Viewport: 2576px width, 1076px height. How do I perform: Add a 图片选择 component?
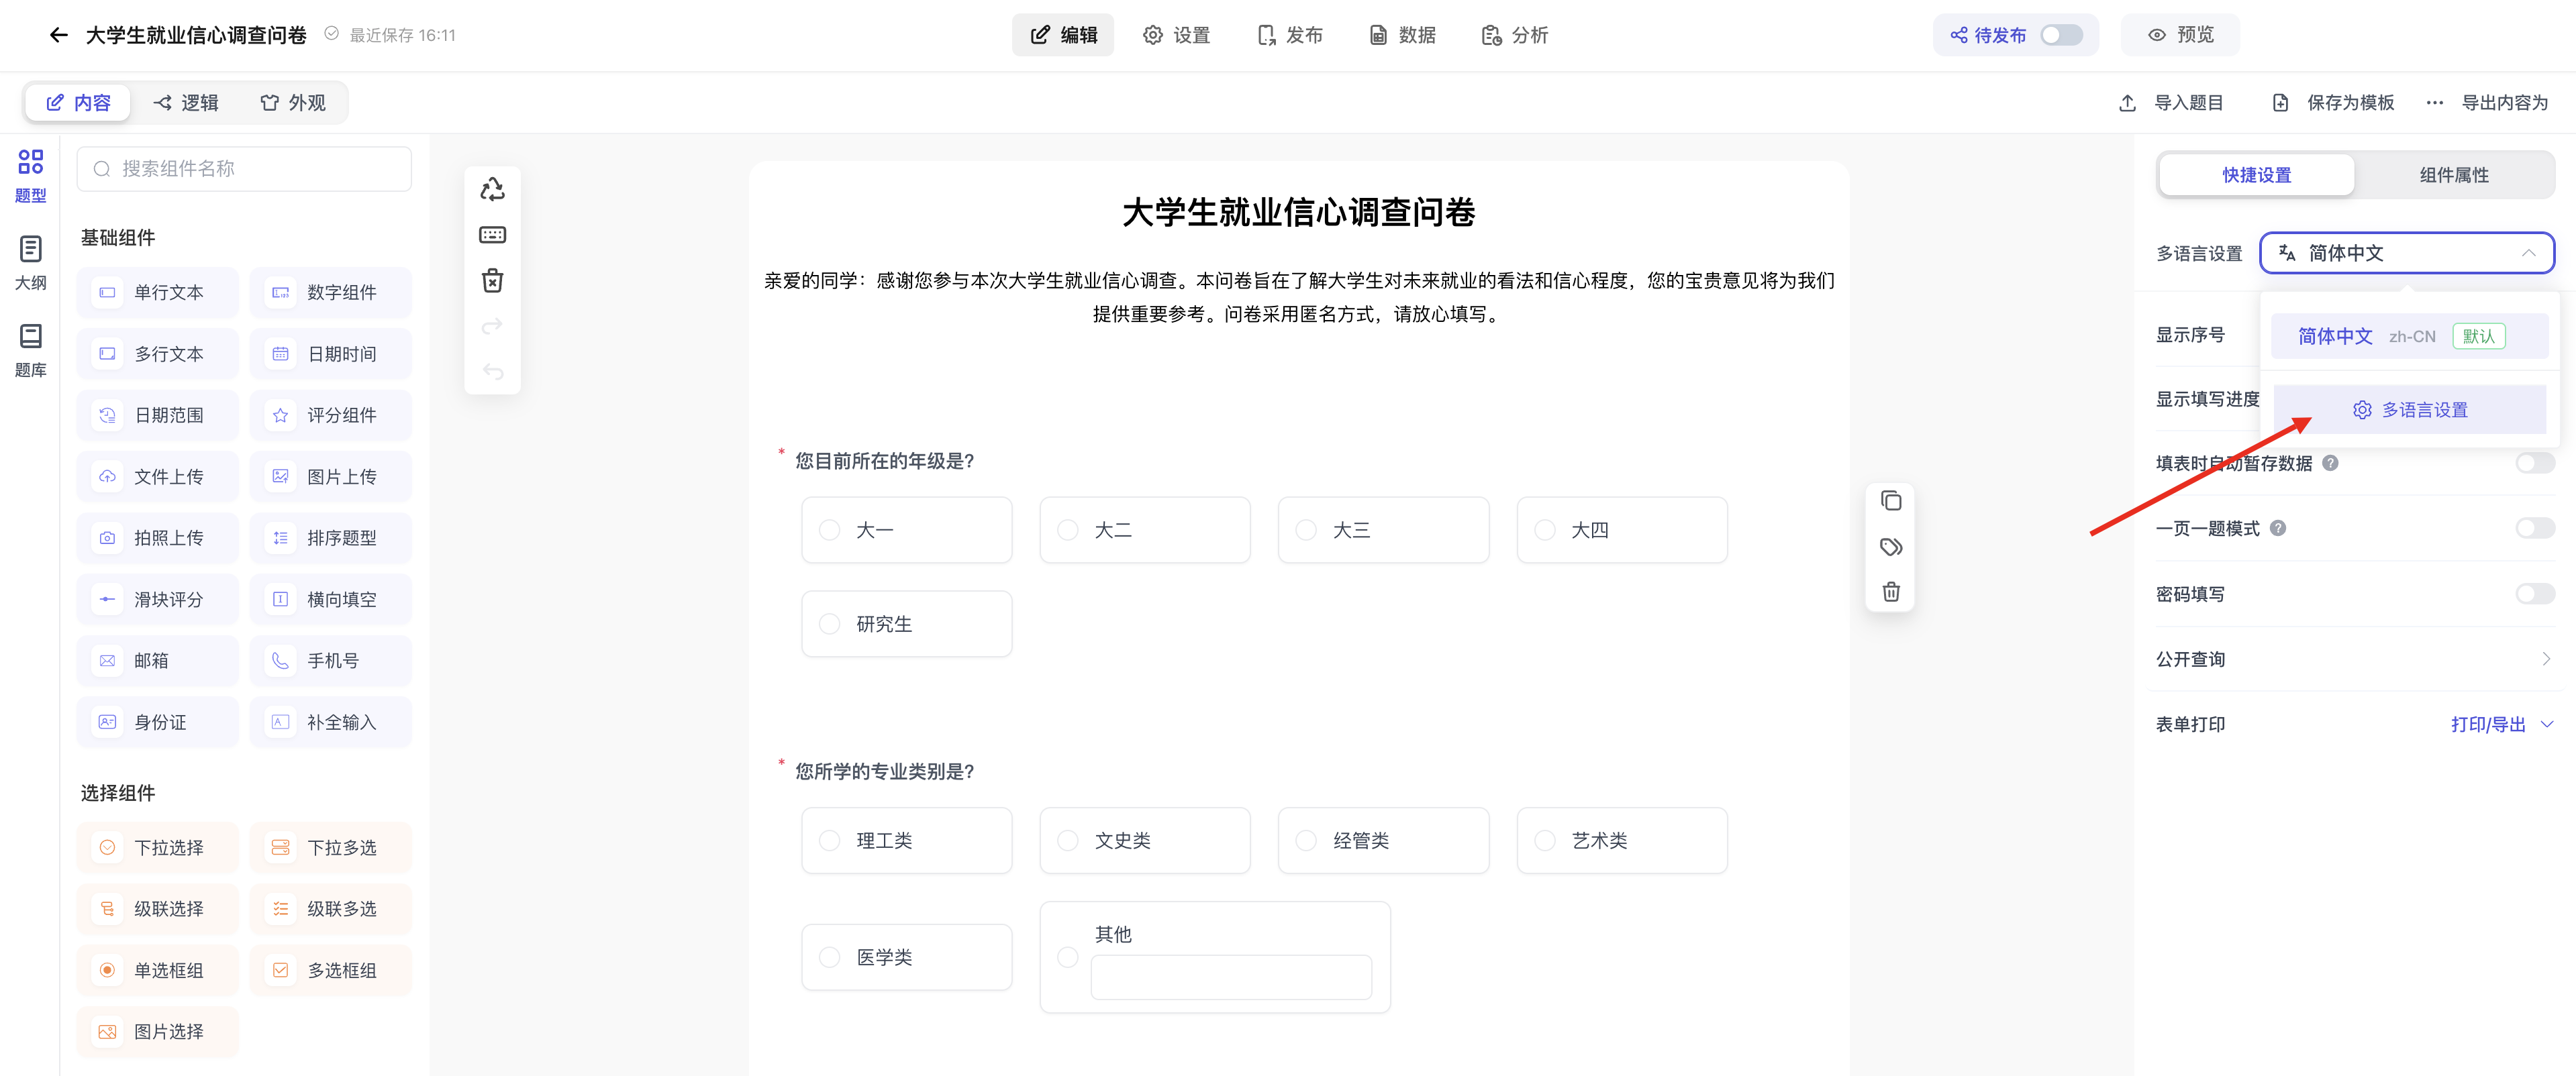tap(157, 1031)
